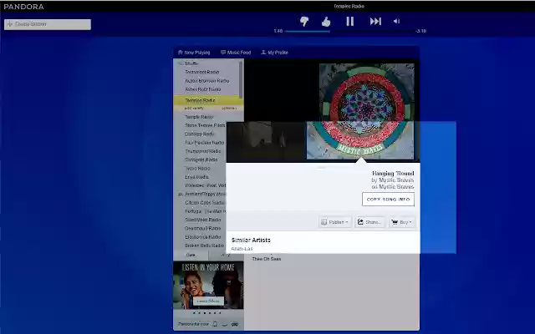Click the Copy Song Info button
This screenshot has width=535, height=334.
click(388, 200)
